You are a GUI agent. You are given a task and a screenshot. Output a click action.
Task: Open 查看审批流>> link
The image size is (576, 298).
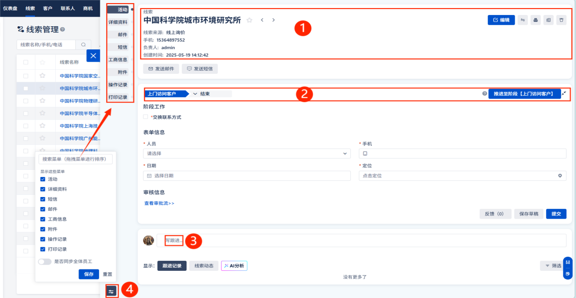[159, 203]
